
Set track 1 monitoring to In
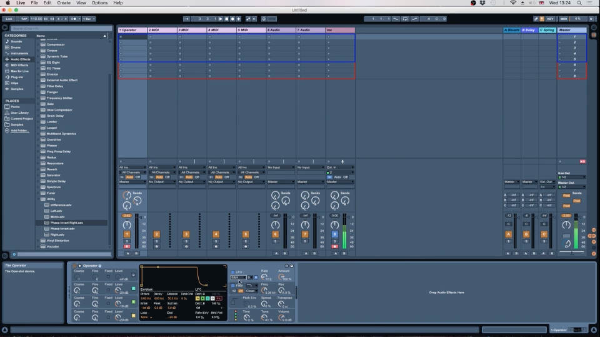tap(122, 178)
